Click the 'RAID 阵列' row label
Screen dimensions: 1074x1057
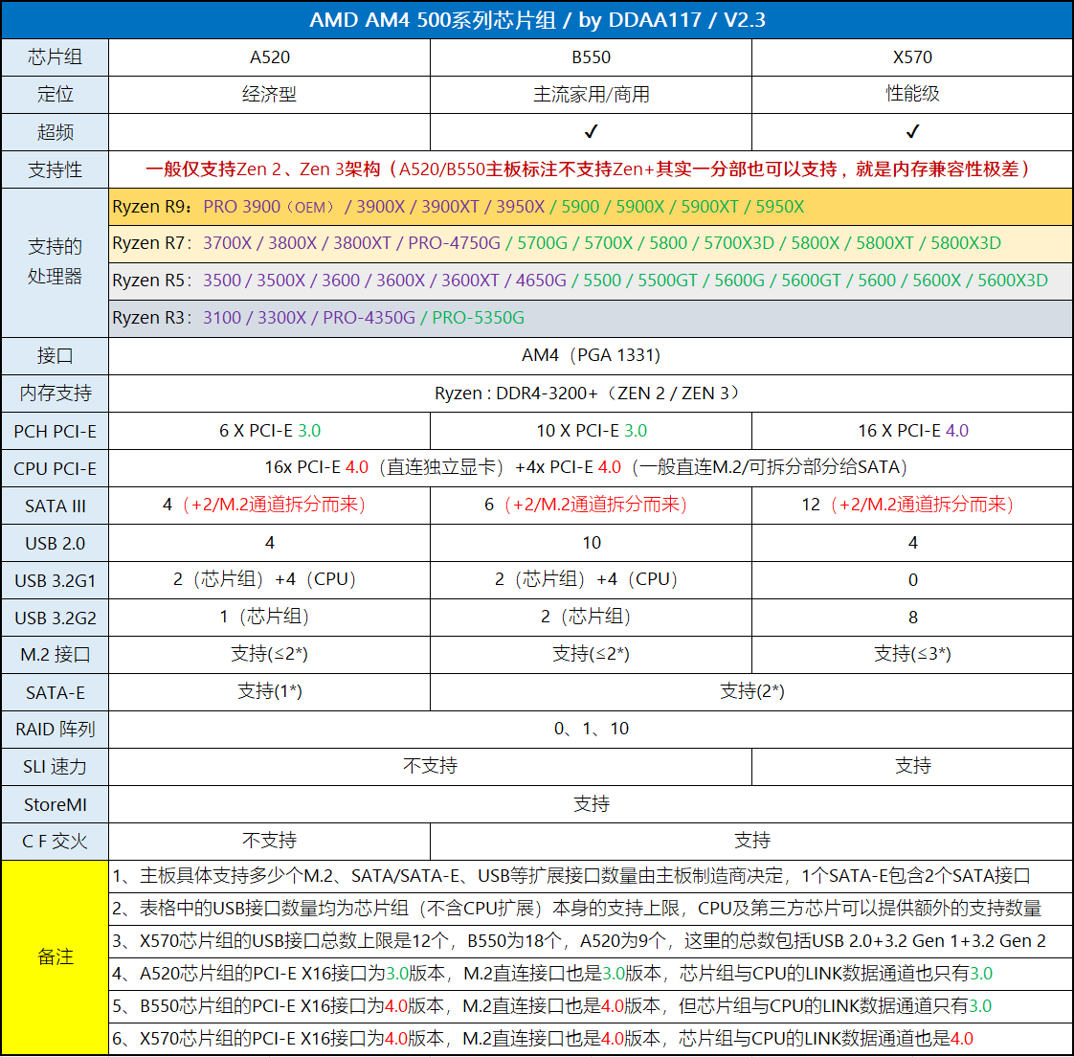(55, 730)
